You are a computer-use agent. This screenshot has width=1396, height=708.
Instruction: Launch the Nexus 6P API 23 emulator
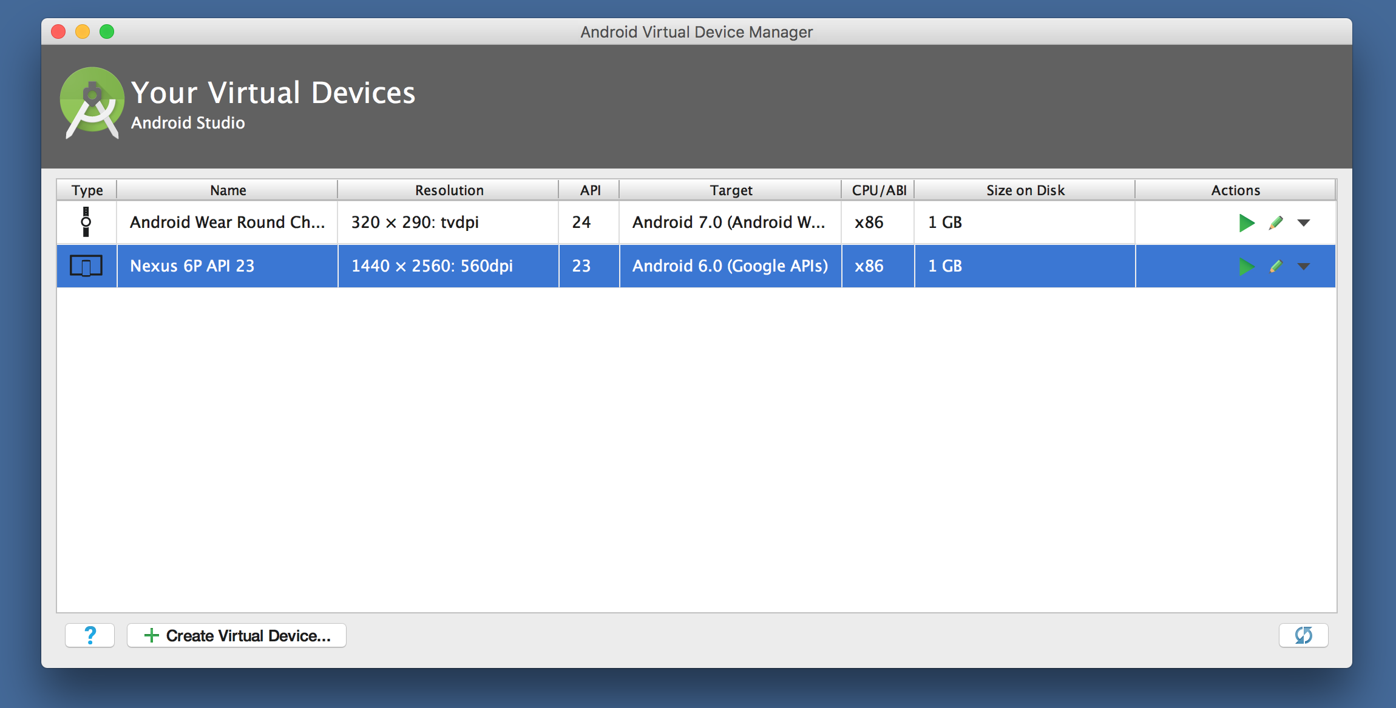[x=1246, y=267]
